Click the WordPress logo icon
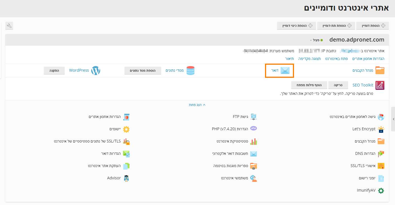 click(x=95, y=71)
